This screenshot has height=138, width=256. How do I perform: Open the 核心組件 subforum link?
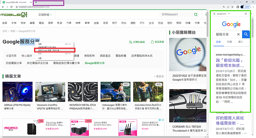click(27, 56)
